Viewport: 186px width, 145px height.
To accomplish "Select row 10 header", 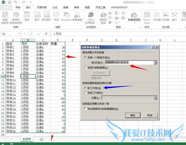I will pos(3,77).
